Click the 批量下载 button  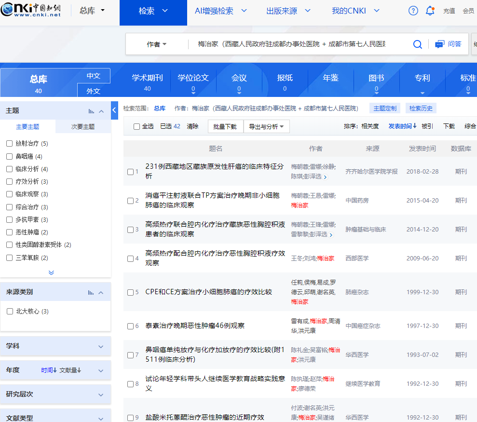pyautogui.click(x=225, y=126)
